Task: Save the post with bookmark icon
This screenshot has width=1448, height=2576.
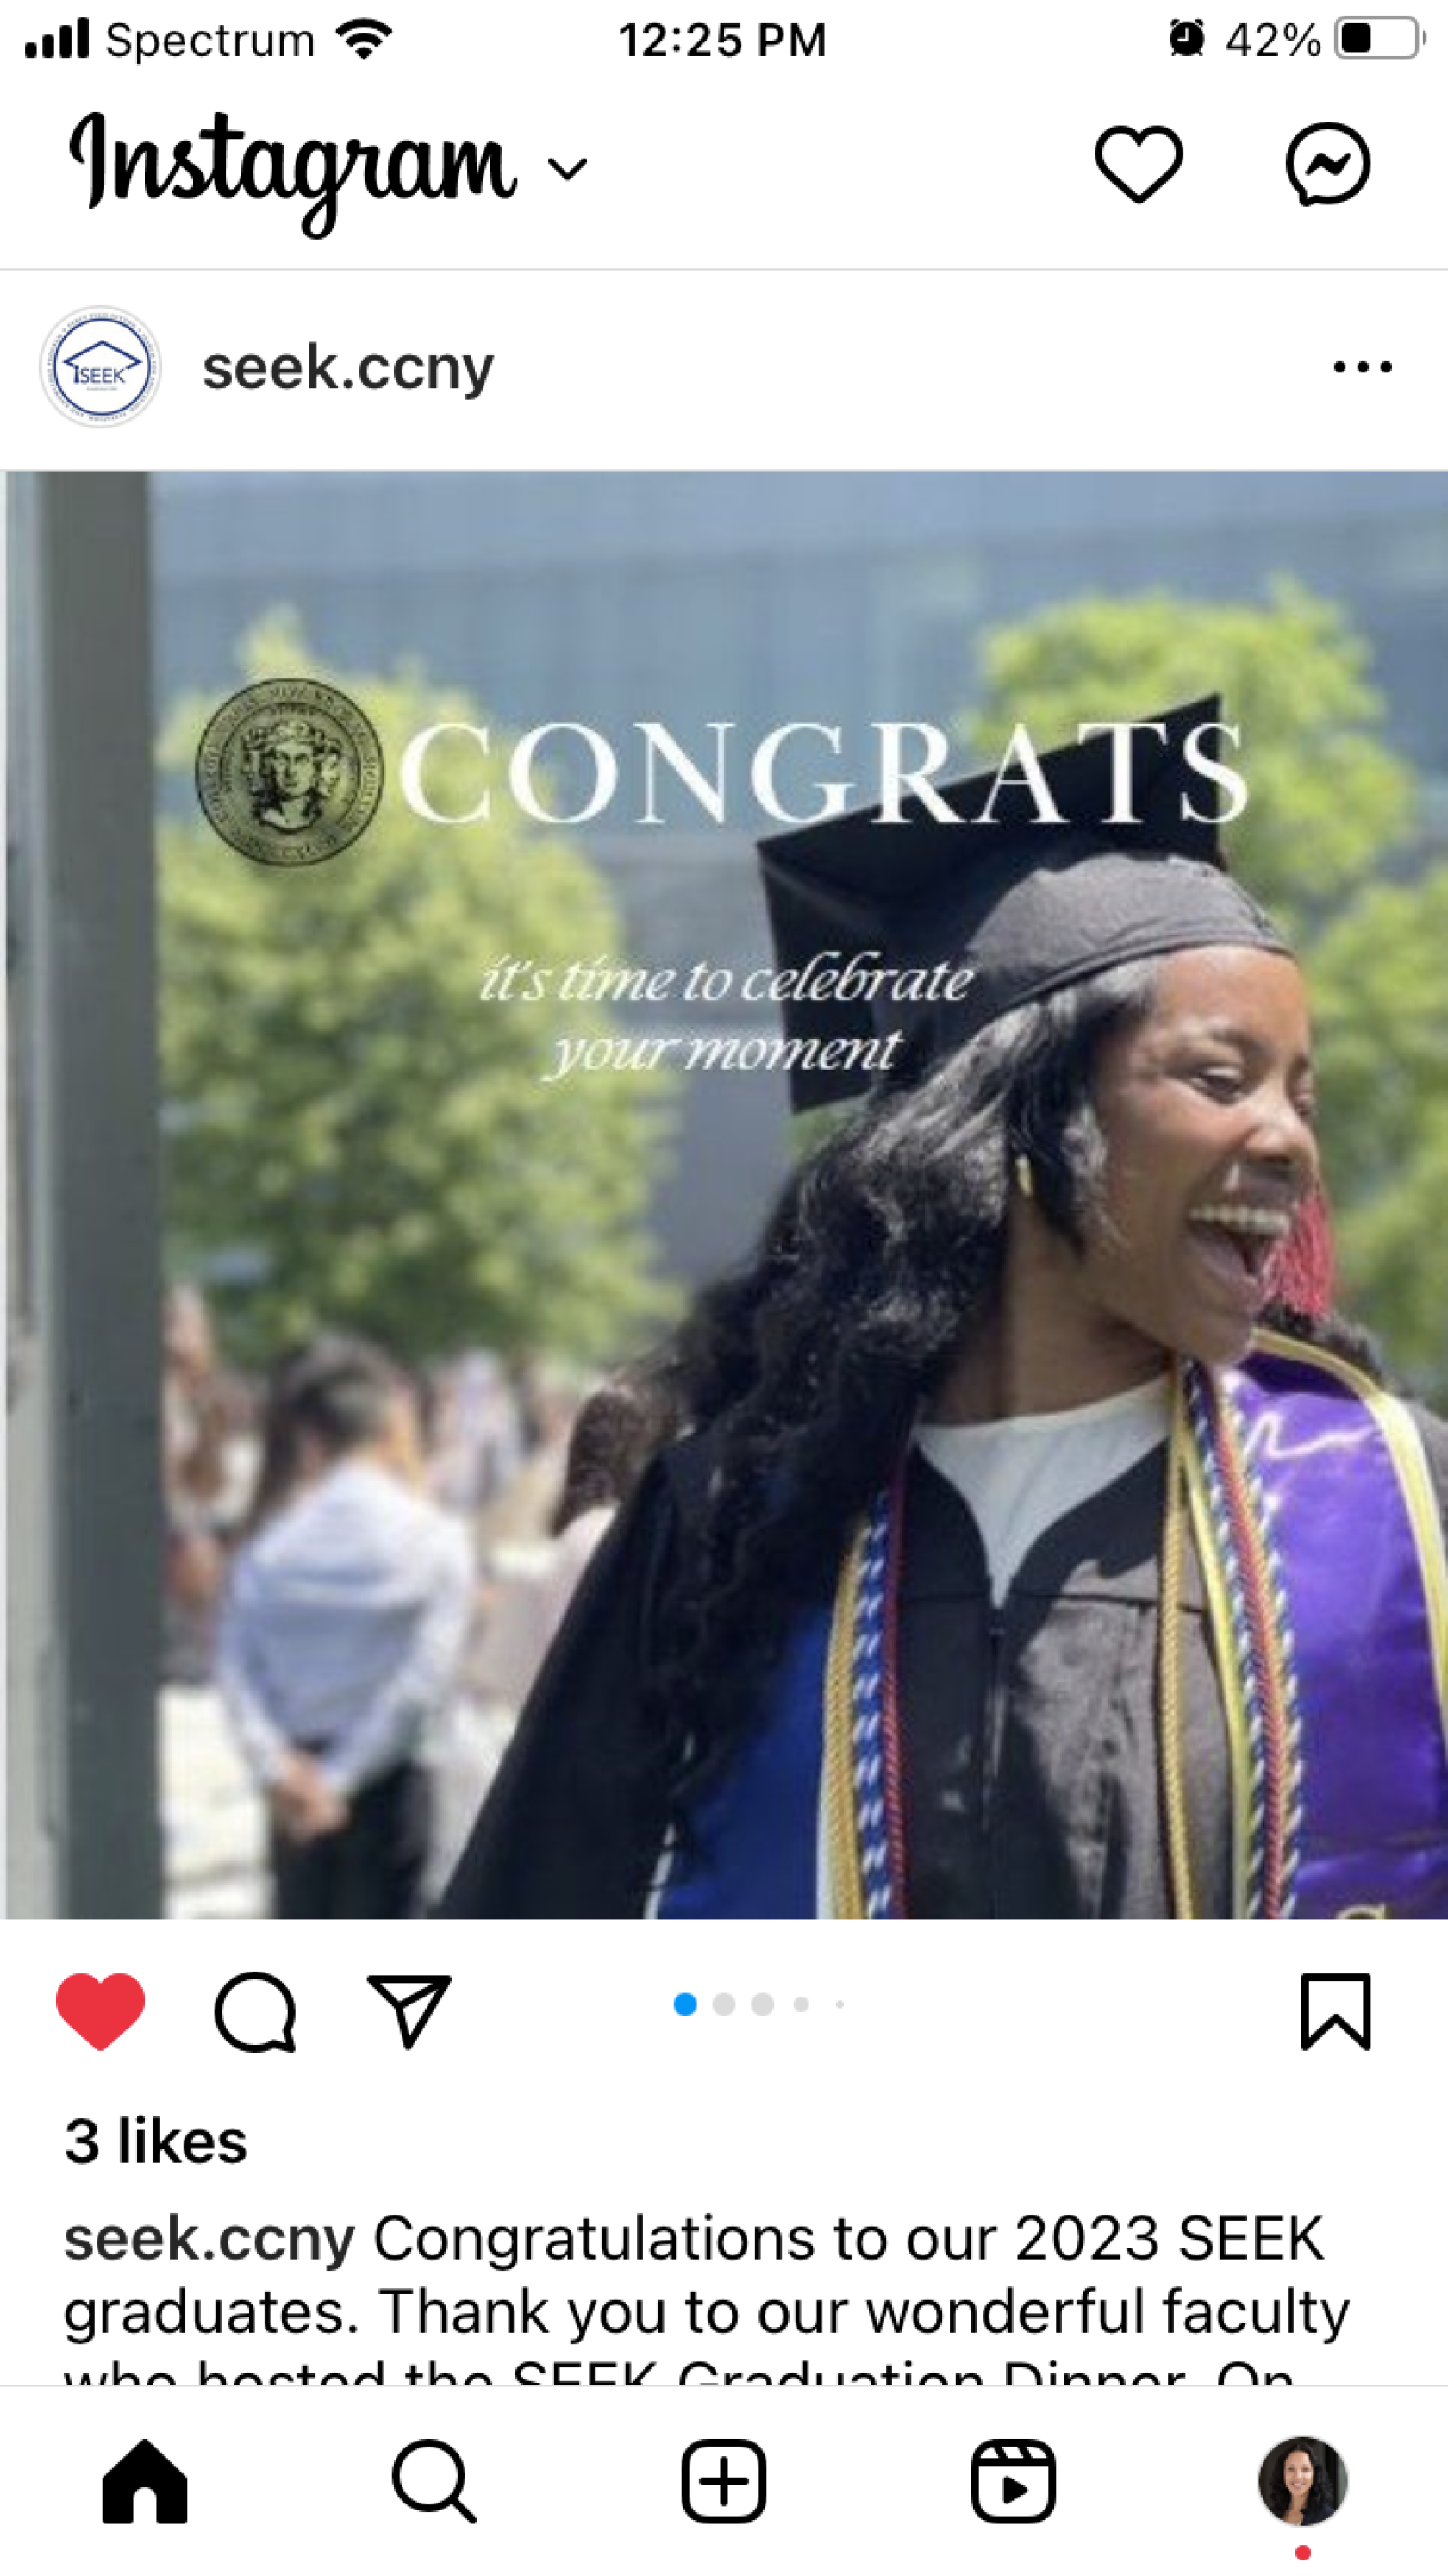Action: 1335,2011
